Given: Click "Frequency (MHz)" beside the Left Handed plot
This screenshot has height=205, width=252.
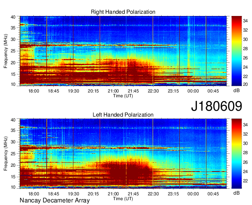Looking at the screenshot, I should point(6,154).
